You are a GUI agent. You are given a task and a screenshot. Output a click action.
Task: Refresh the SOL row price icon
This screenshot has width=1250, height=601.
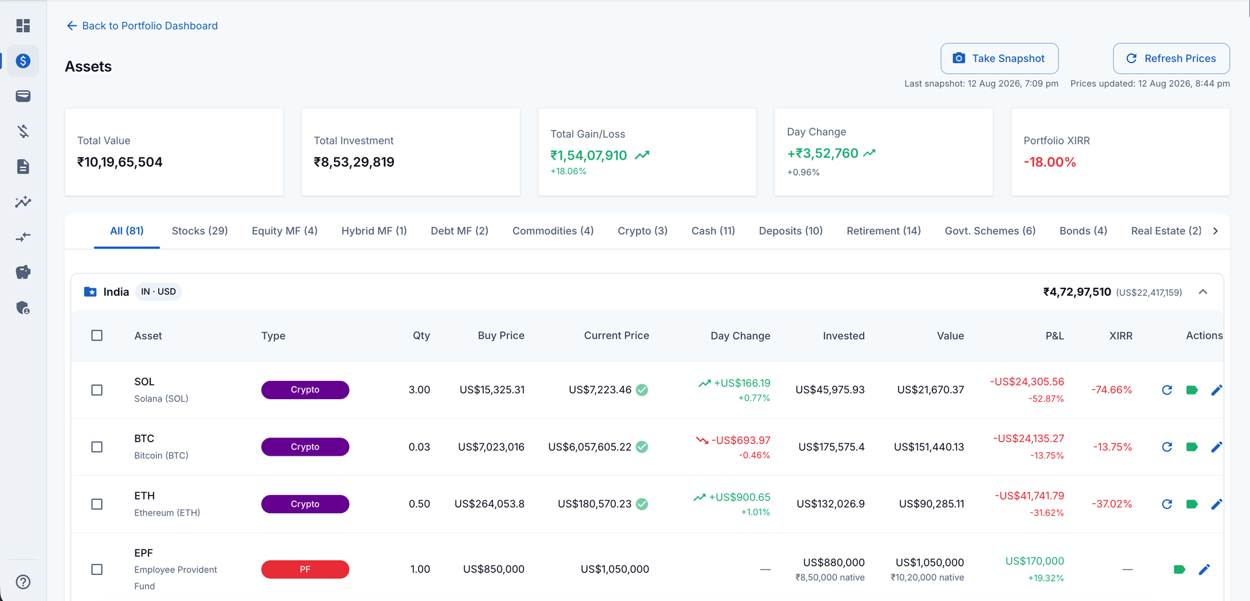(x=1167, y=390)
